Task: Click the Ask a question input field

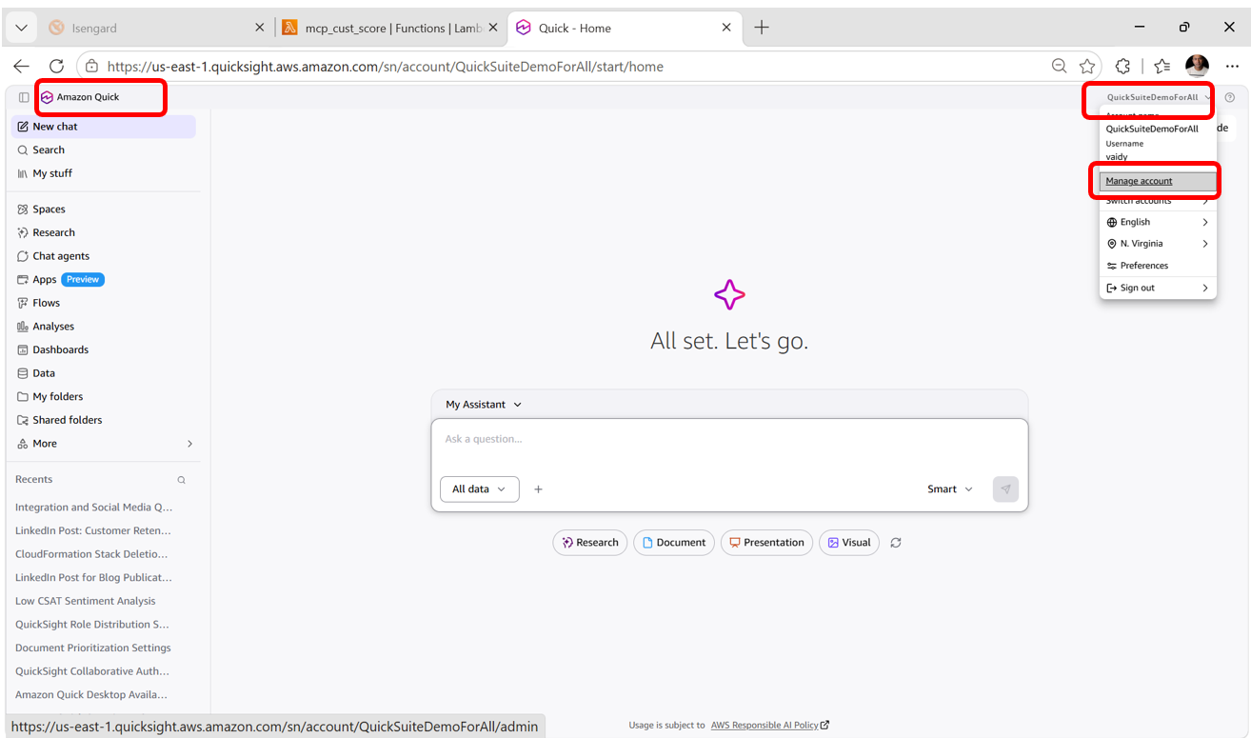Action: [x=729, y=440]
